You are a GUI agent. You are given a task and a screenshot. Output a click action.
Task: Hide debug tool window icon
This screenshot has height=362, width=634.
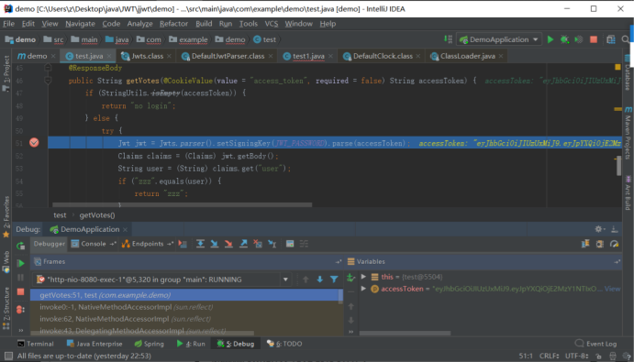point(614,229)
